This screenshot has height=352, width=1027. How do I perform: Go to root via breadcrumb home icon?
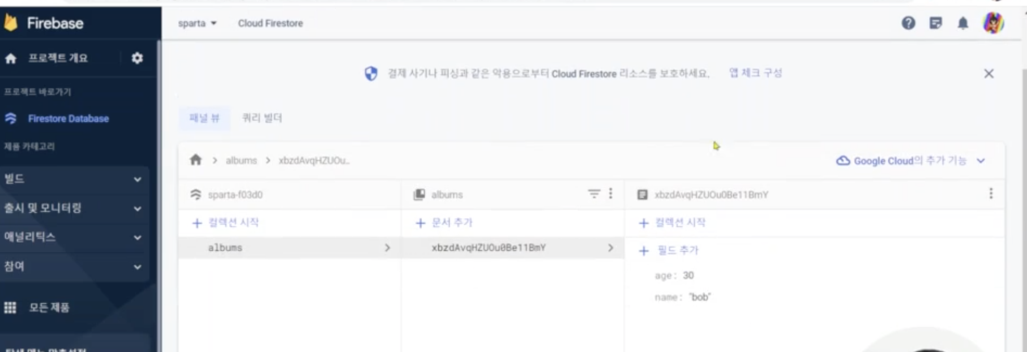pos(196,160)
